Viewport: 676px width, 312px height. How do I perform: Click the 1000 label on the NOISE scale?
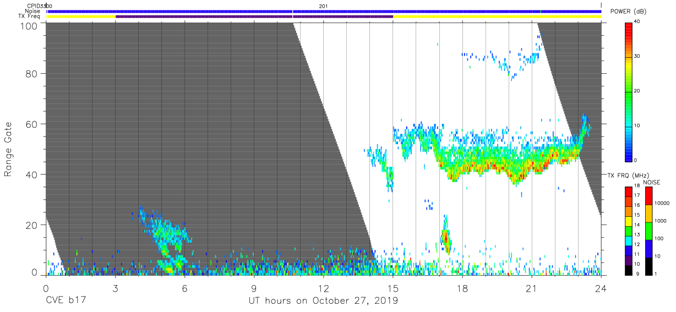(659, 221)
